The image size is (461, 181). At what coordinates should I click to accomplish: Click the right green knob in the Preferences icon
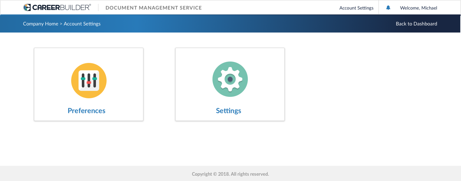point(95,78)
